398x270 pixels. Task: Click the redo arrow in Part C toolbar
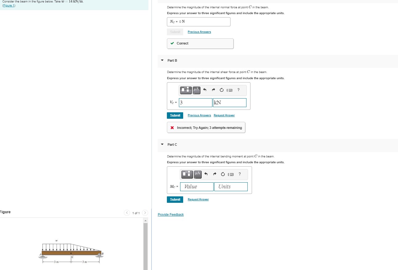point(215,174)
